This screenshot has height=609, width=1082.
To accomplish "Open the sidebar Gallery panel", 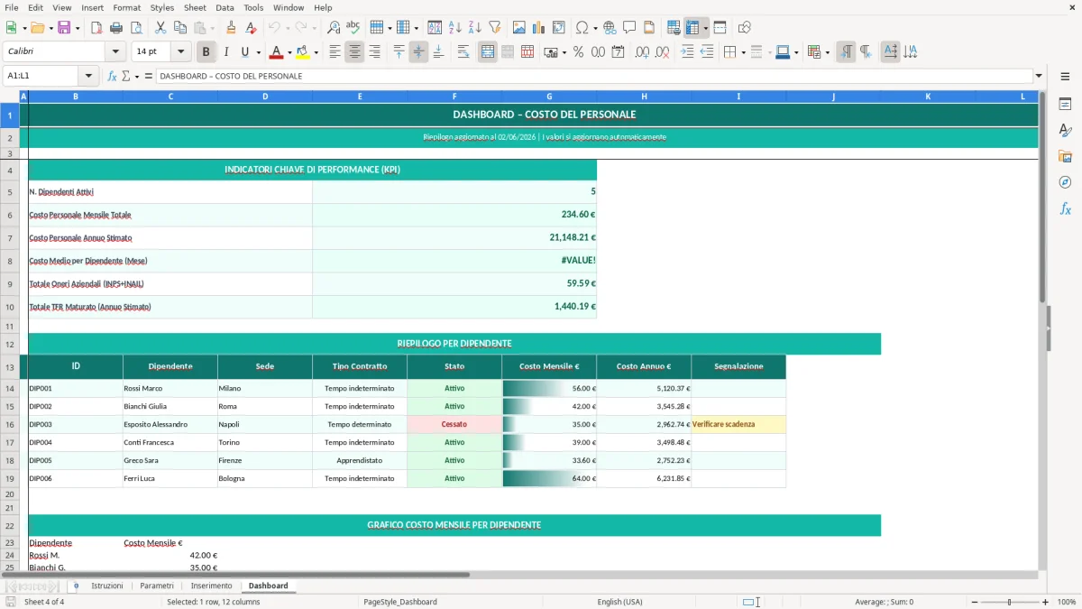I will point(1065,156).
